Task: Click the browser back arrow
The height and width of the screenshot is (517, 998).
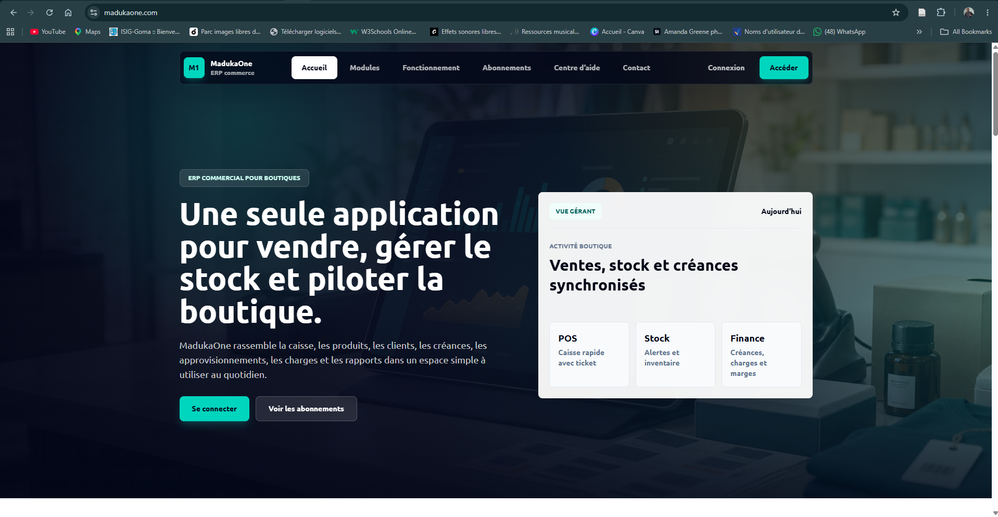Action: coord(14,12)
